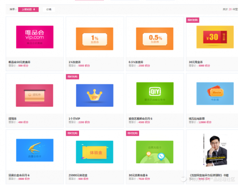
Task: Click the 0.5%加息券 title
Action: point(136,62)
